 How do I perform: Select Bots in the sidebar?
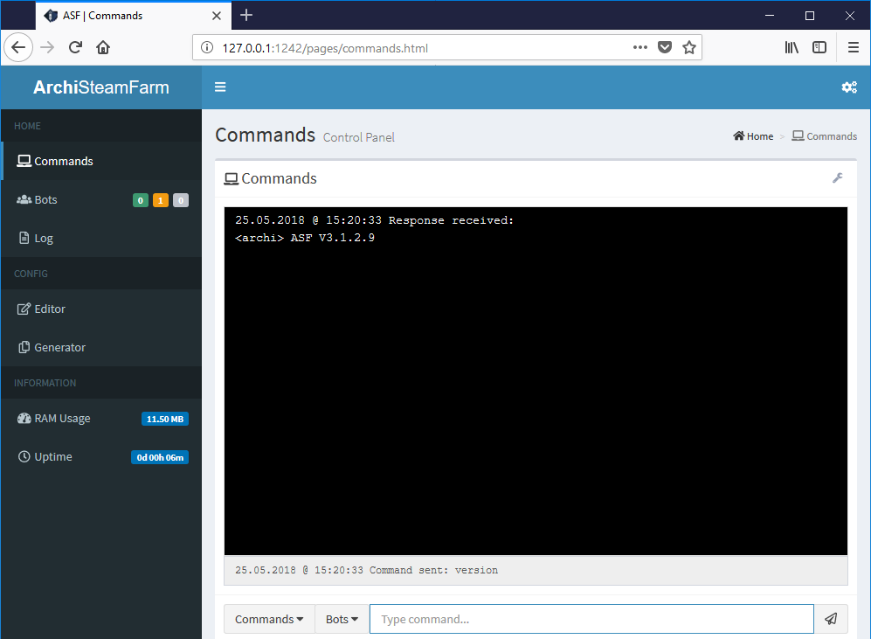click(x=45, y=199)
